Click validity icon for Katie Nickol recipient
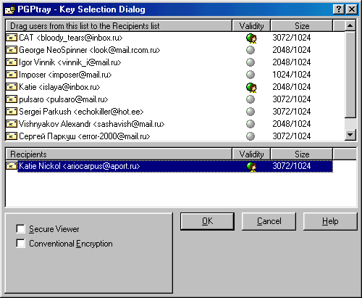 coord(251,167)
